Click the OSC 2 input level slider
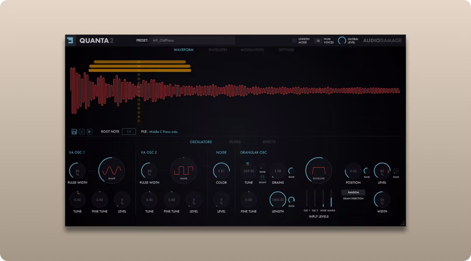This screenshot has width=471, height=261. tap(315, 198)
